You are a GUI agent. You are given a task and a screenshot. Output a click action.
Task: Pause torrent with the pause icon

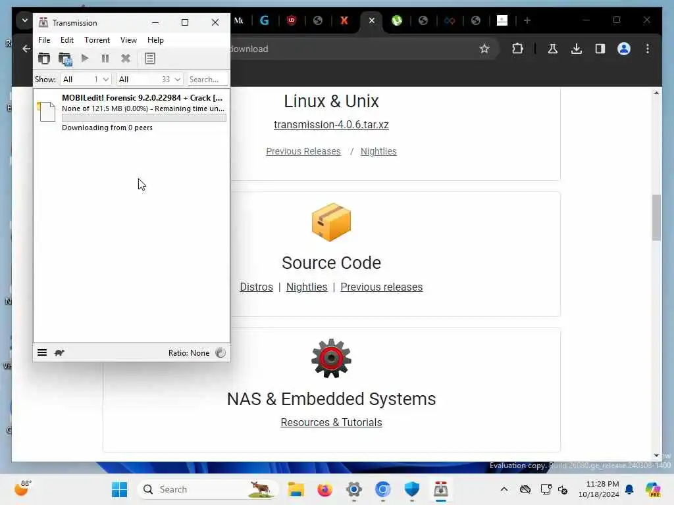point(105,59)
